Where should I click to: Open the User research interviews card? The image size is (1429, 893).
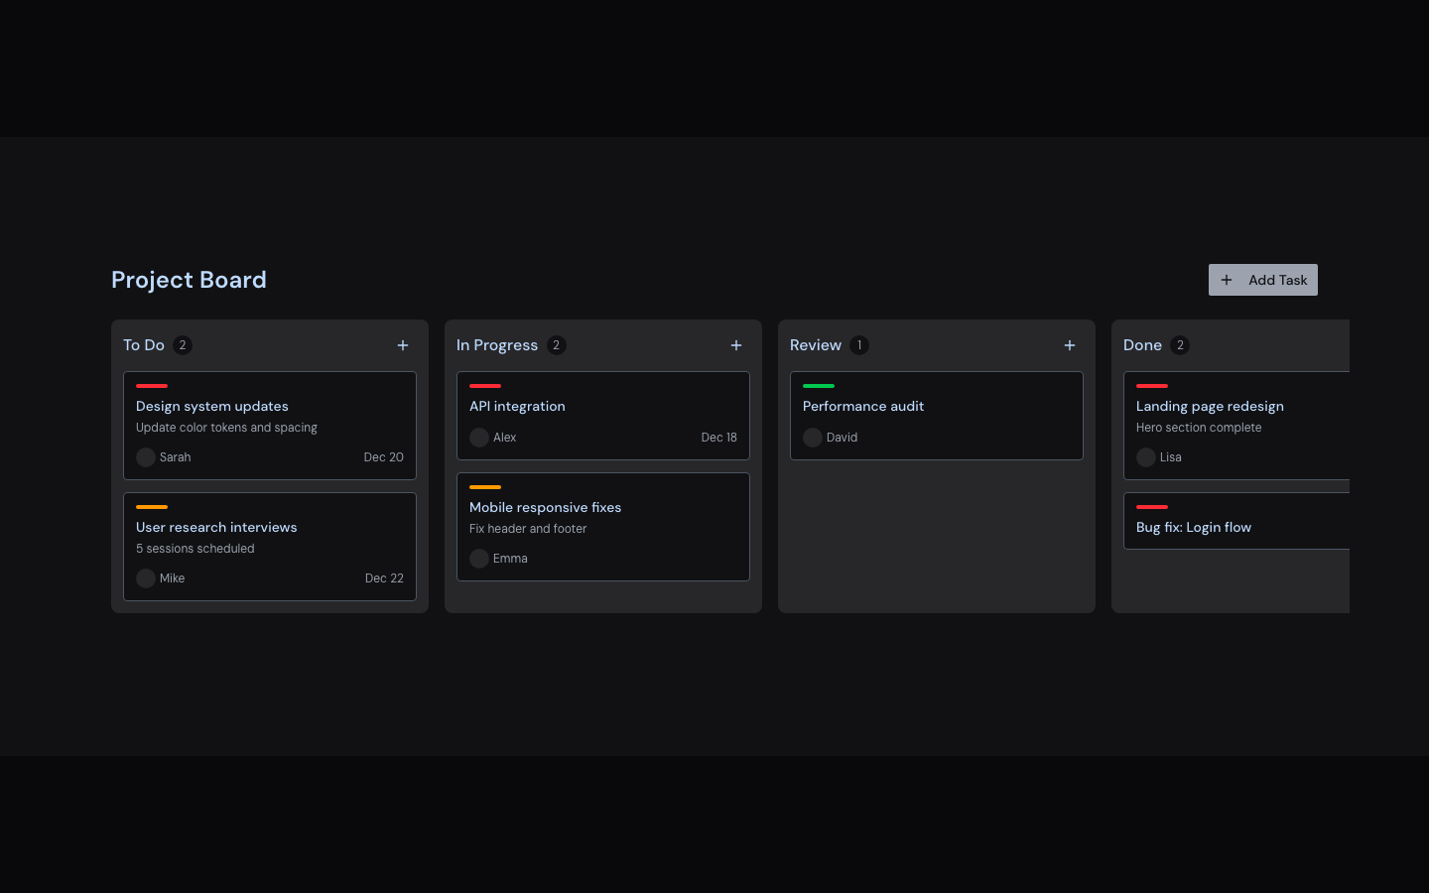(269, 547)
